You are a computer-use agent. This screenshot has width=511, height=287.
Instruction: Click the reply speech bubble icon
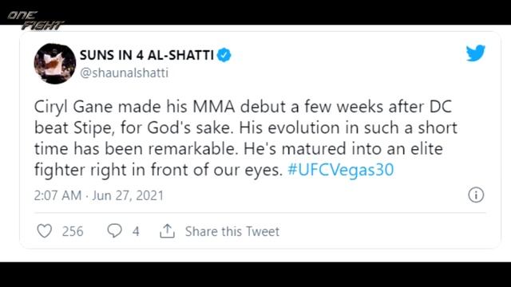(114, 230)
